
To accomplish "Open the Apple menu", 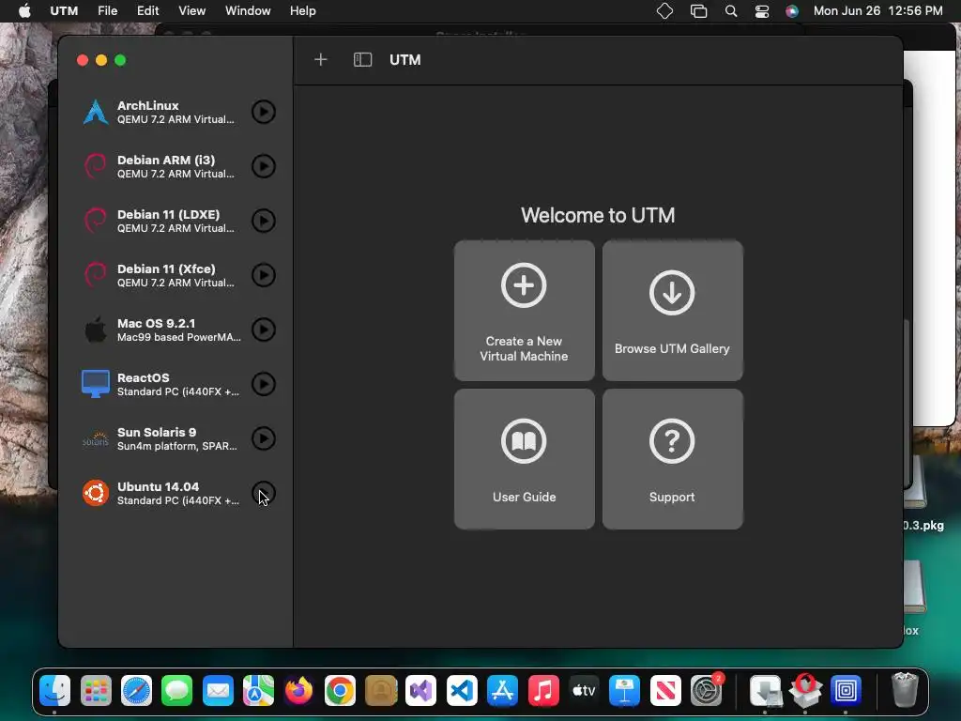I will tap(24, 10).
